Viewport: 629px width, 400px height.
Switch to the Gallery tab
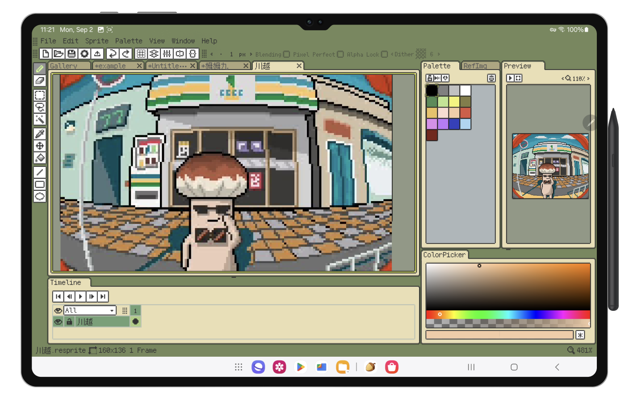point(69,66)
